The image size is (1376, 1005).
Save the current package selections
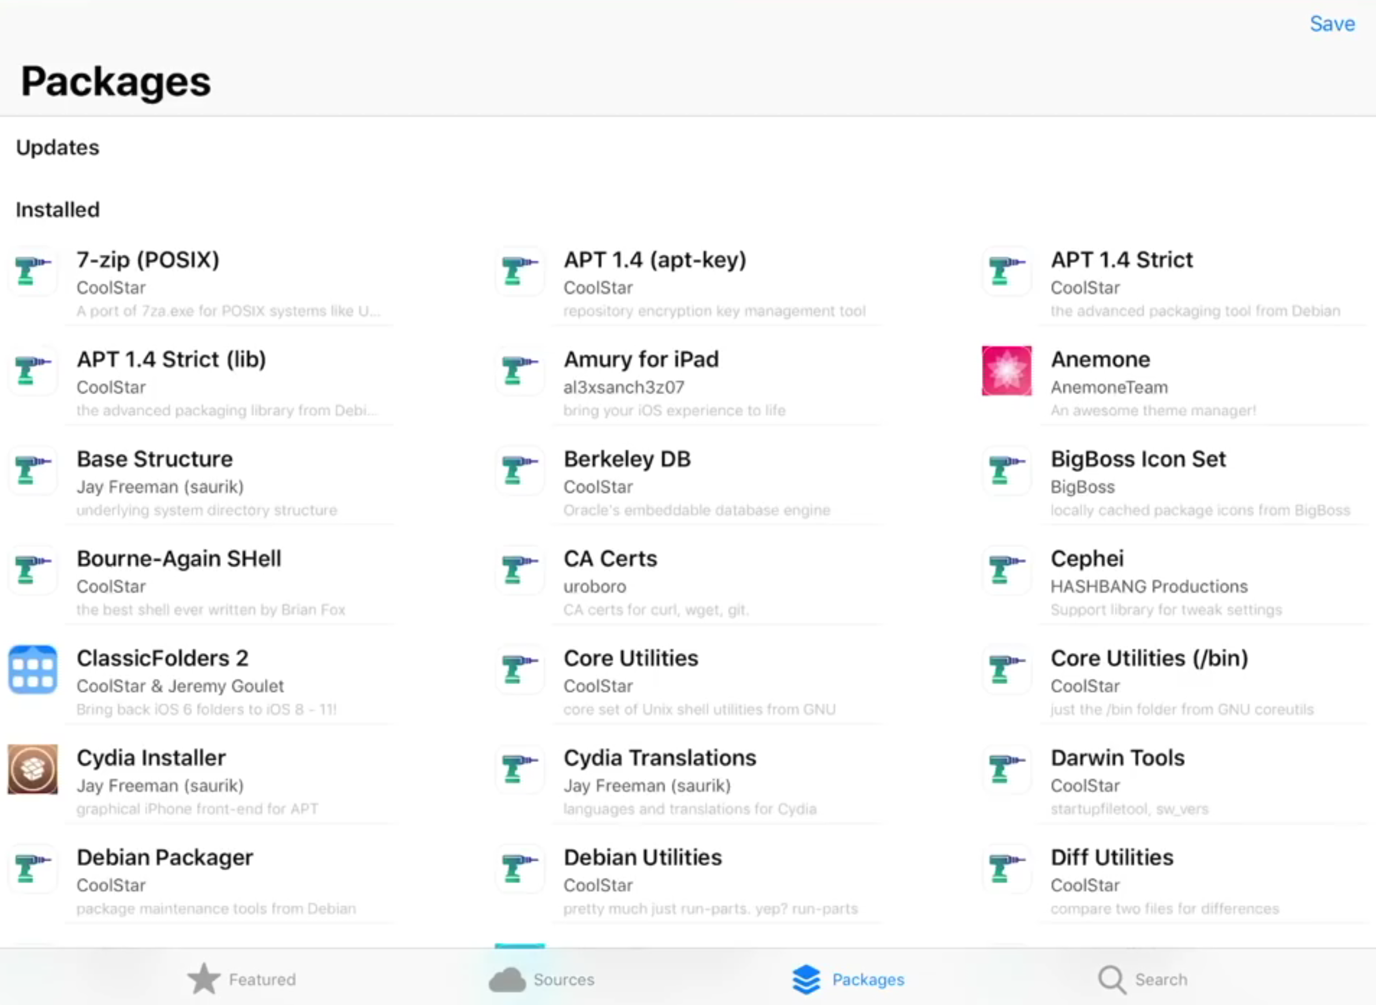(1332, 24)
